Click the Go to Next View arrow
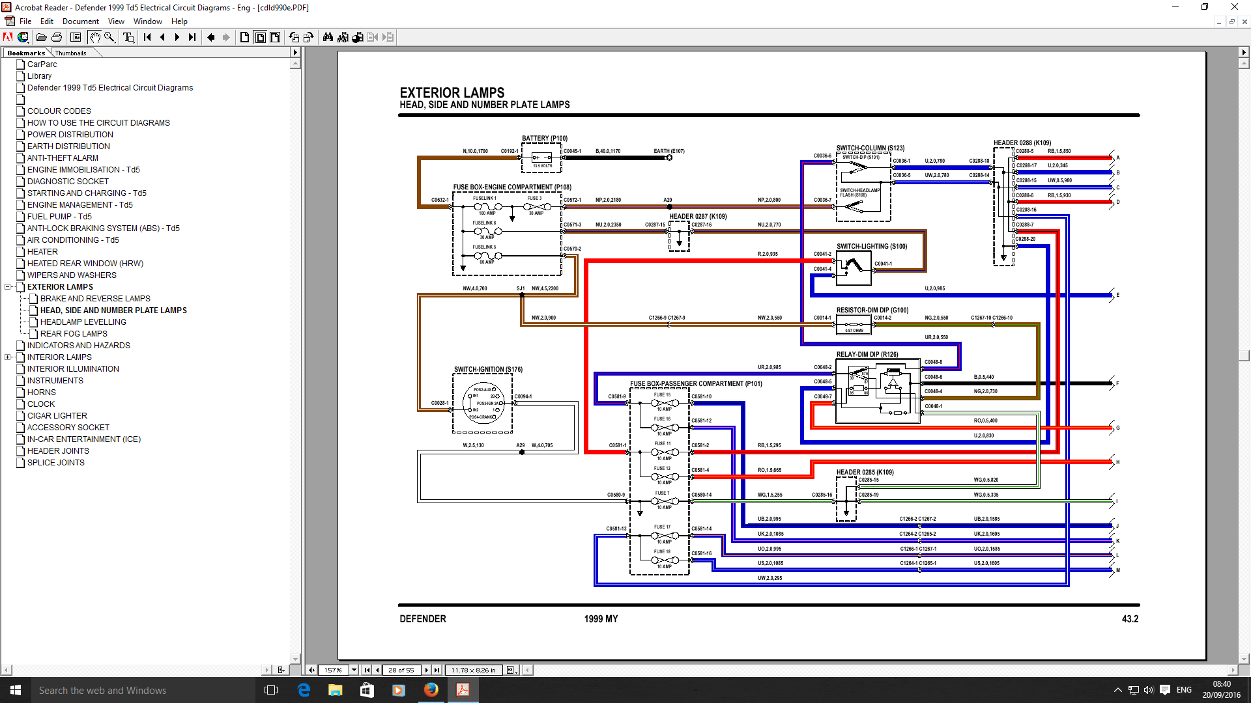Screen dimensions: 1251x703 pos(226,38)
